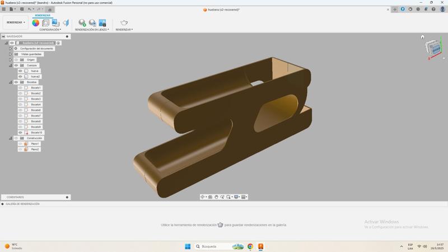Select the Pan hand tool

[x=216, y=197]
